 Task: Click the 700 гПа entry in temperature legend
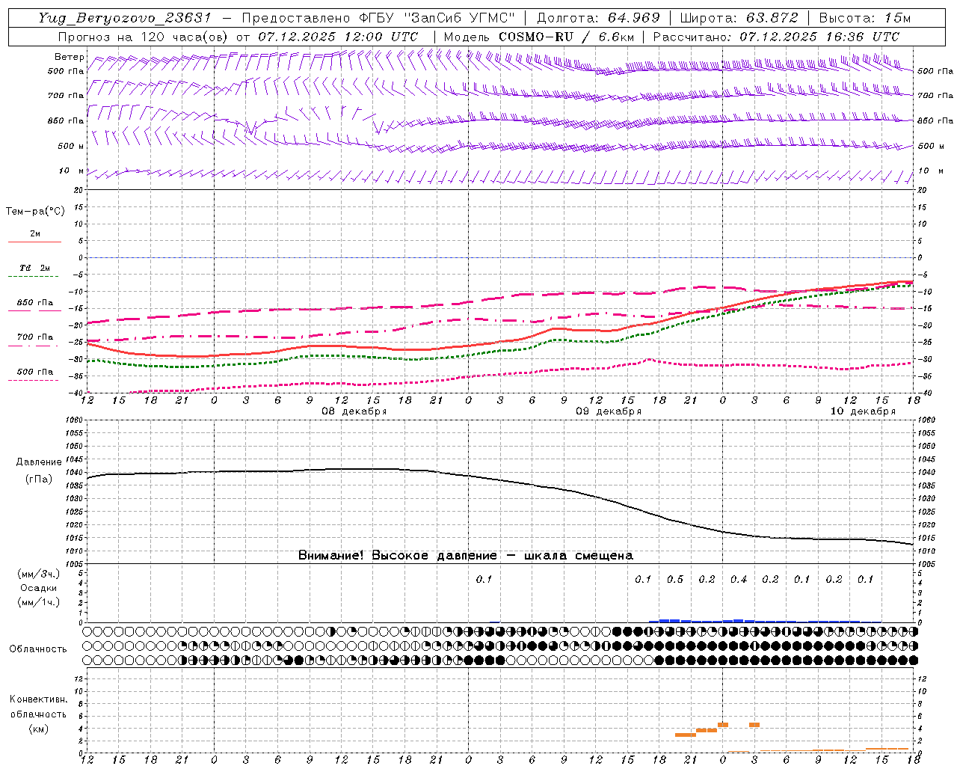click(x=35, y=337)
